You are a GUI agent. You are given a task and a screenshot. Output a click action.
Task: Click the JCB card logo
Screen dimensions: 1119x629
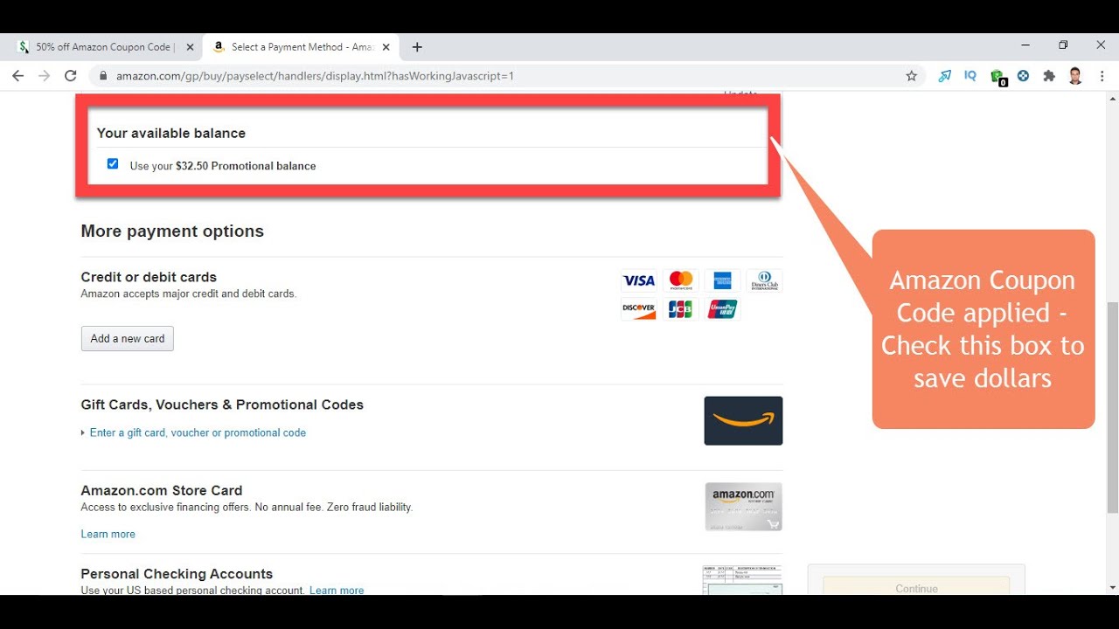click(680, 309)
